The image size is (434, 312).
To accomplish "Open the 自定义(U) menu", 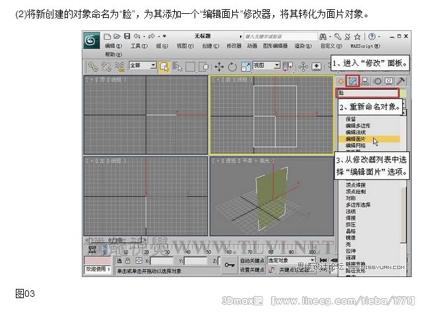I will (x=331, y=46).
